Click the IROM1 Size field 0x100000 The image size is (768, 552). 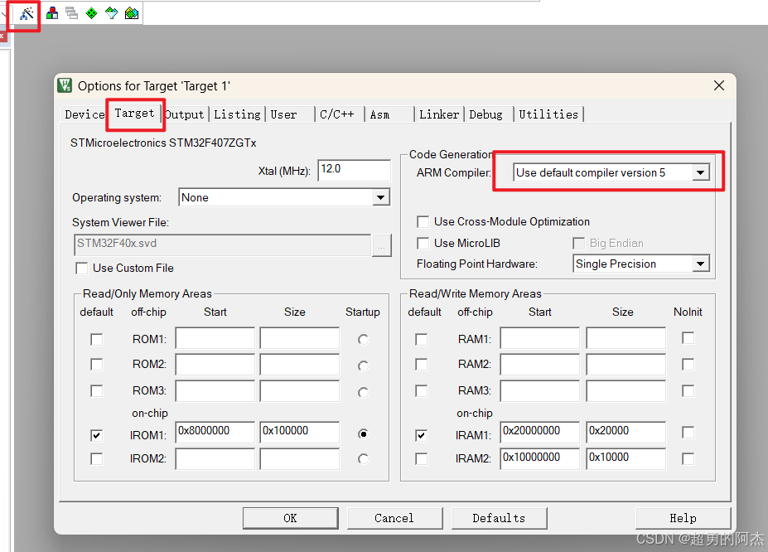pos(300,432)
